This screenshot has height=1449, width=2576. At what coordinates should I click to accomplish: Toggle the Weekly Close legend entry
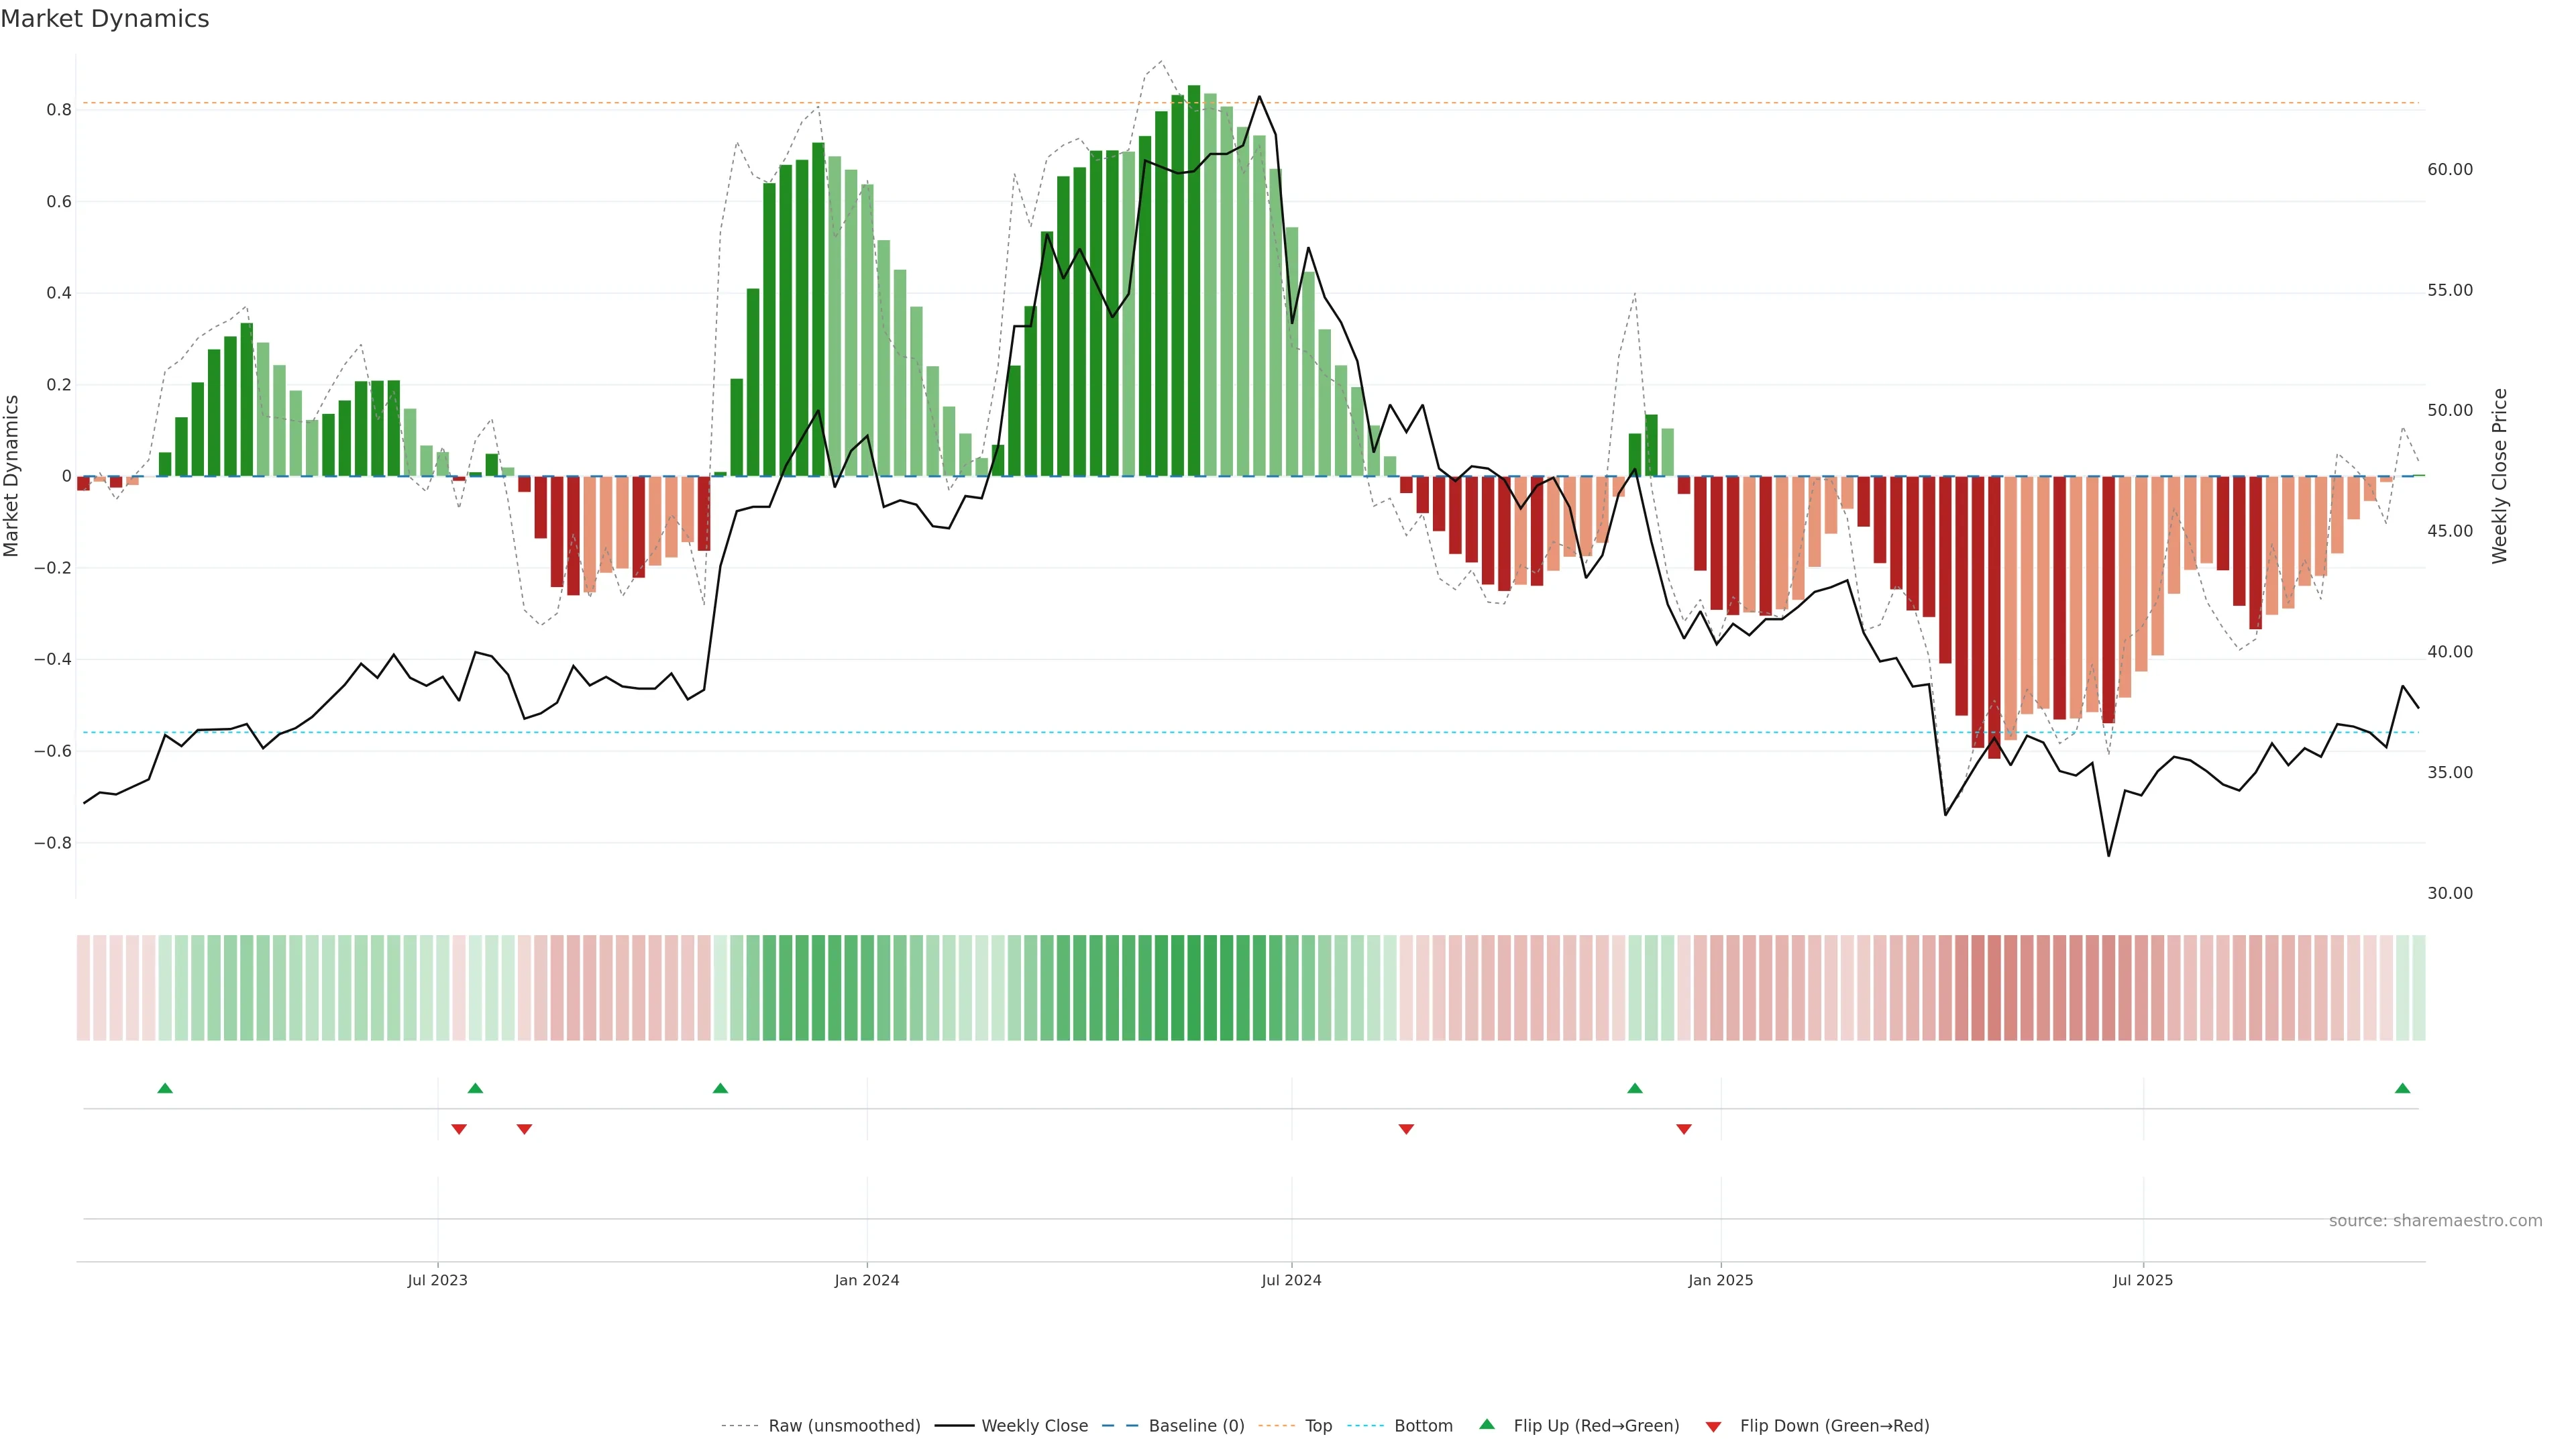coord(1034,1426)
